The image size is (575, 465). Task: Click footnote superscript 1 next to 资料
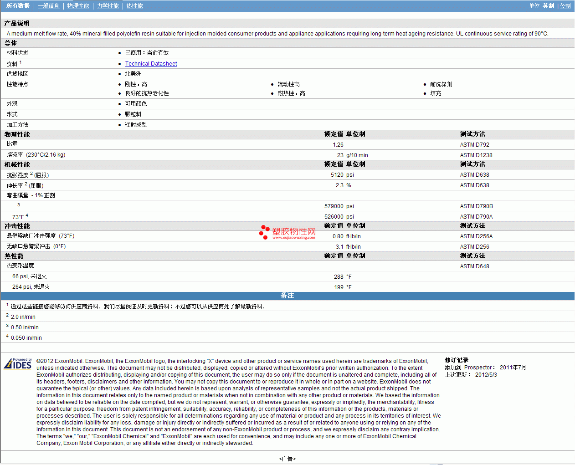coord(21,62)
